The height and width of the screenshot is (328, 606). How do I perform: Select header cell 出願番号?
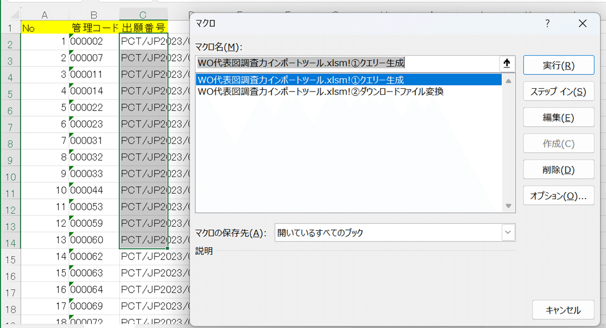(143, 27)
